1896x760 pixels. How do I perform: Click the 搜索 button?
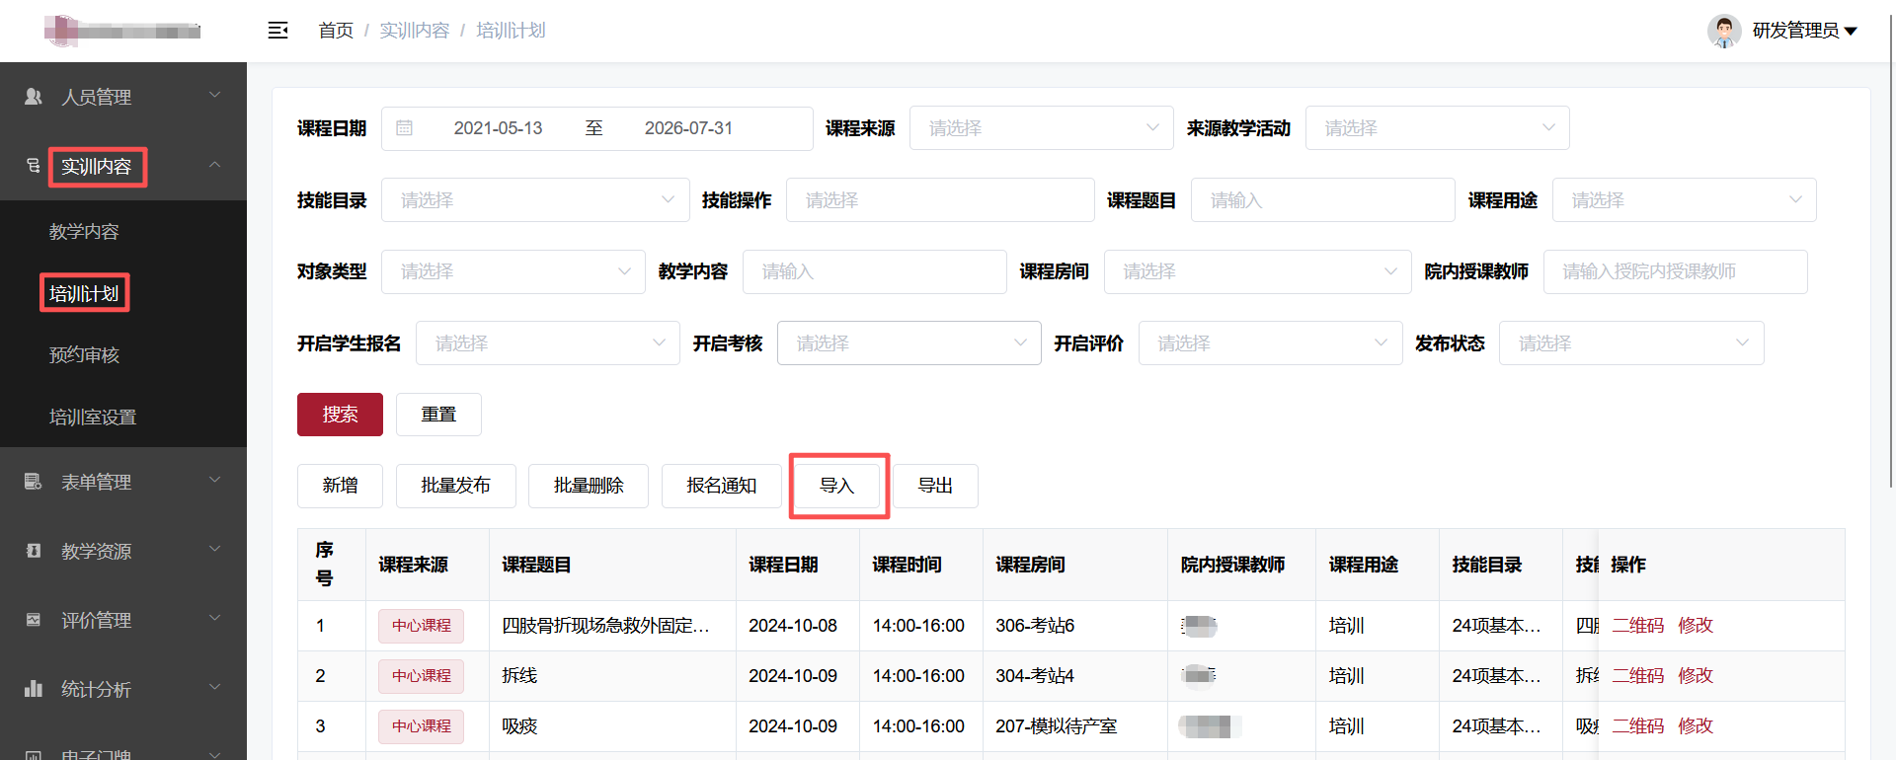340,415
